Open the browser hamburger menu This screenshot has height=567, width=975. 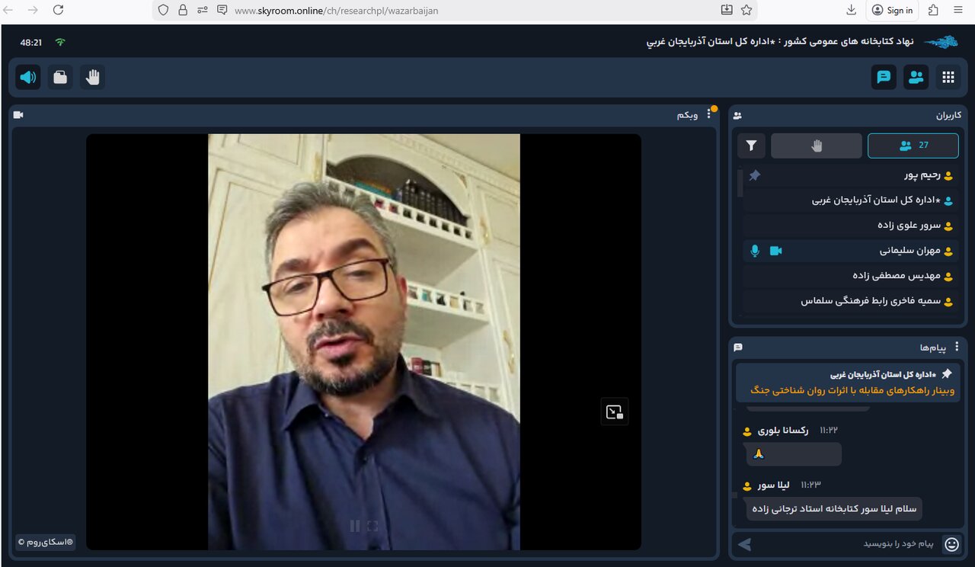[x=958, y=10]
